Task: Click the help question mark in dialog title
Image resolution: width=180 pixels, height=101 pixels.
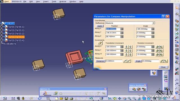Action: point(163,16)
